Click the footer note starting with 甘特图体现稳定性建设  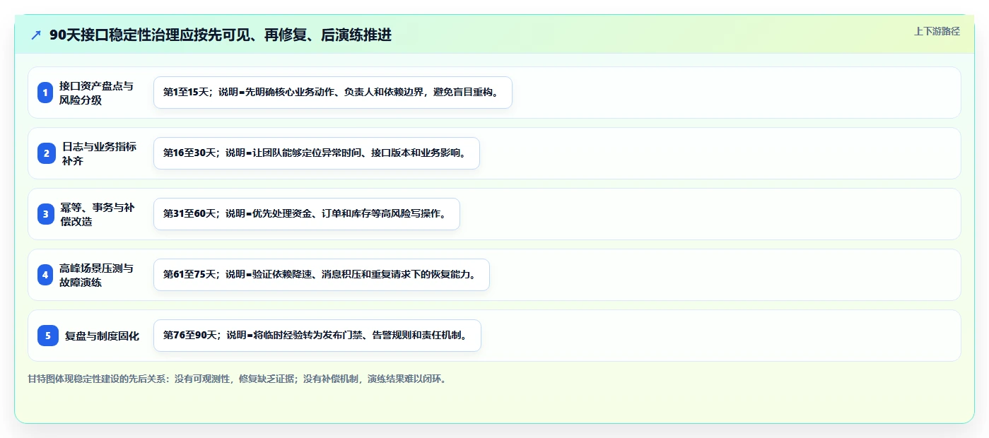pos(237,379)
